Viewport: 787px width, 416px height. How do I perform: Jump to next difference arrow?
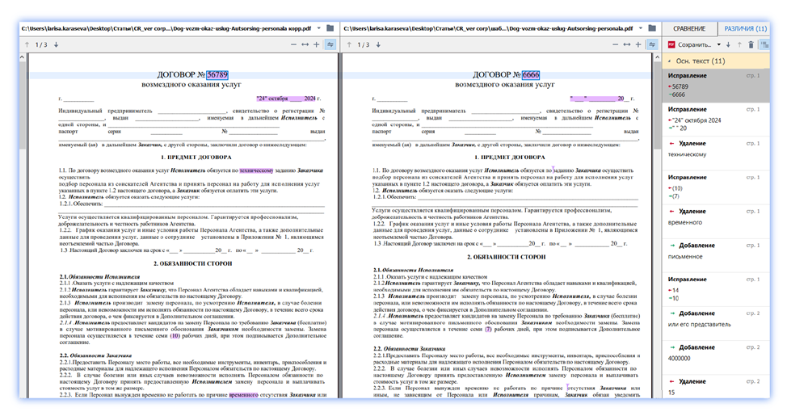728,44
